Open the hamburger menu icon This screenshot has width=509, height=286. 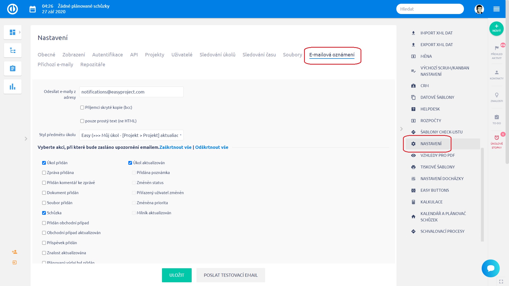pyautogui.click(x=496, y=9)
